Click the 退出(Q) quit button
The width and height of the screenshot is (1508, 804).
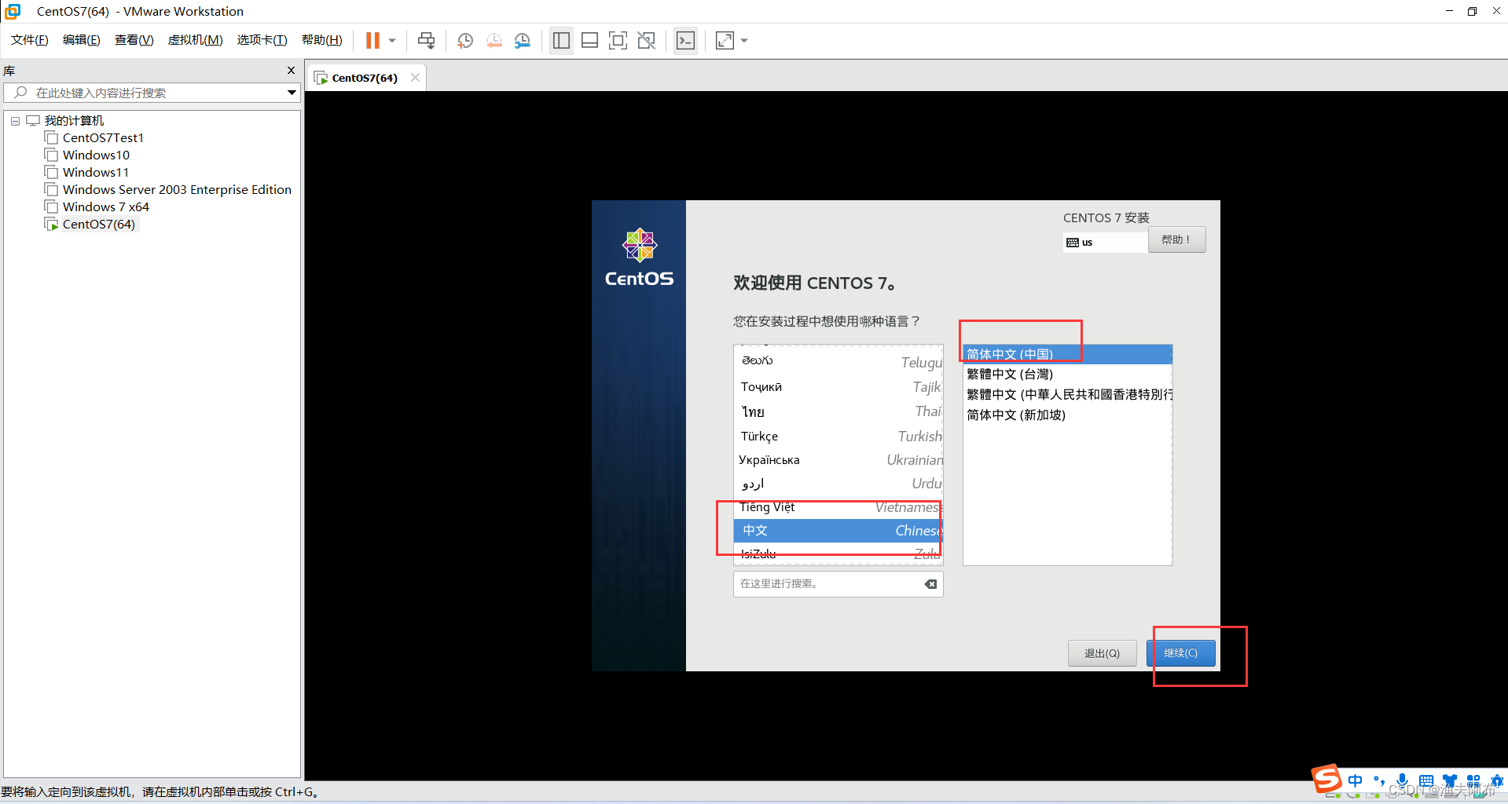(1102, 653)
